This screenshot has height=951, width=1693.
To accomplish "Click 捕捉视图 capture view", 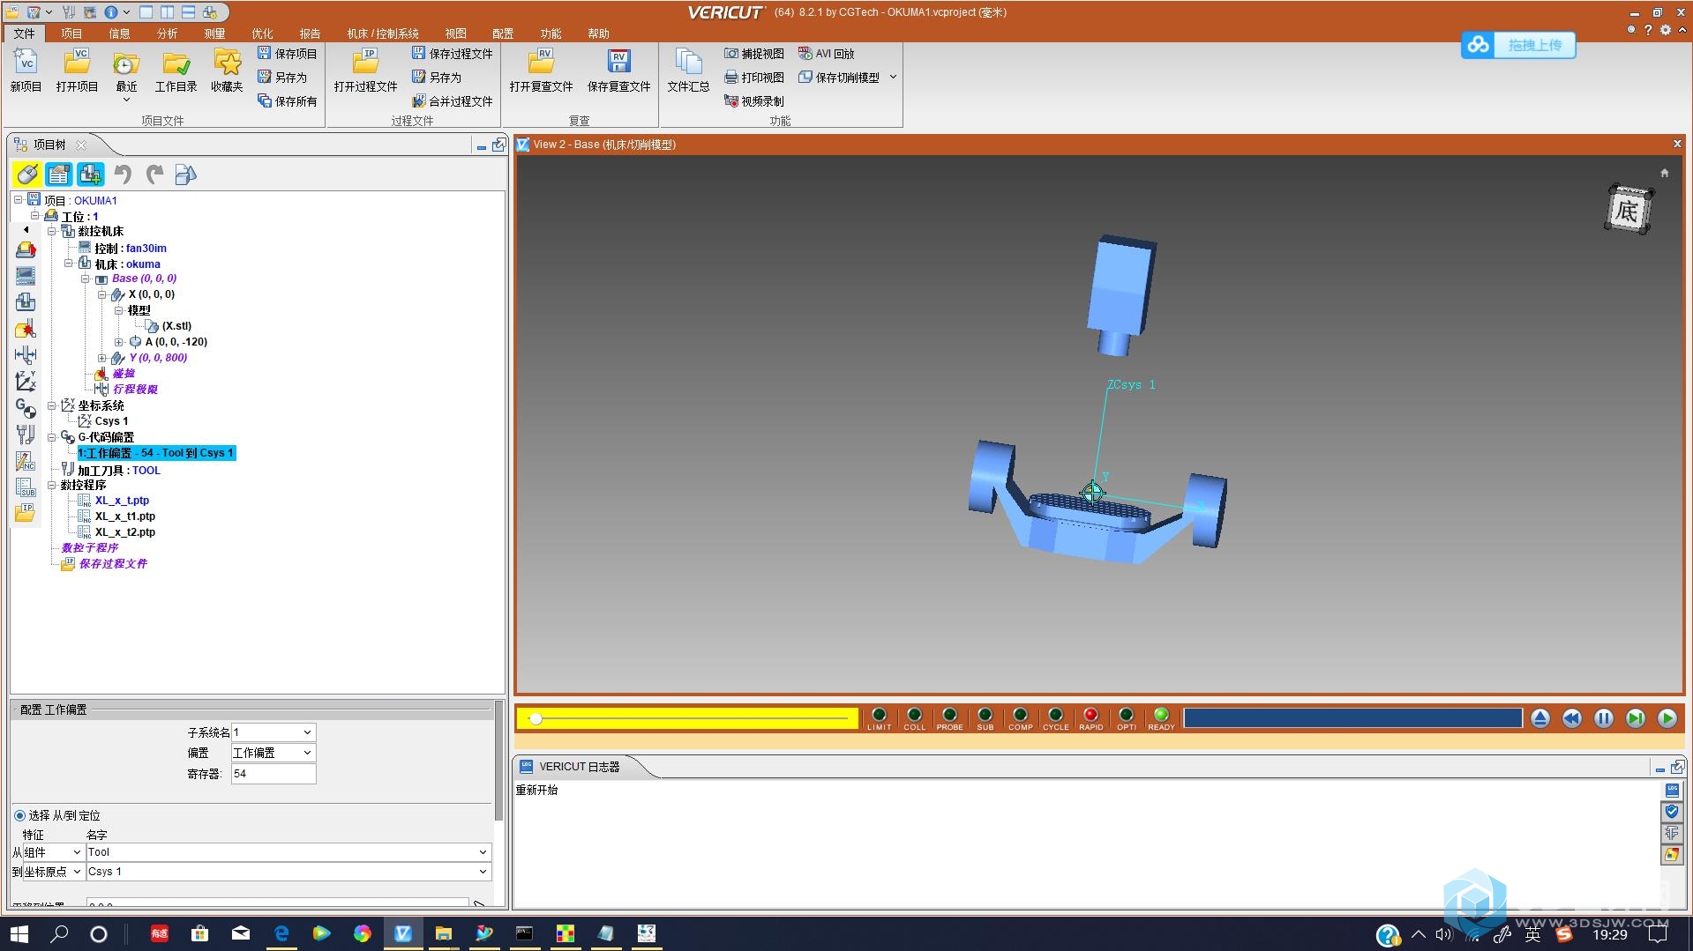I will point(754,54).
